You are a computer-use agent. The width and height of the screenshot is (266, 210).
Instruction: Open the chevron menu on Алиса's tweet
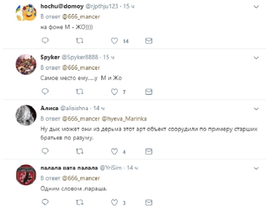[x=256, y=109]
